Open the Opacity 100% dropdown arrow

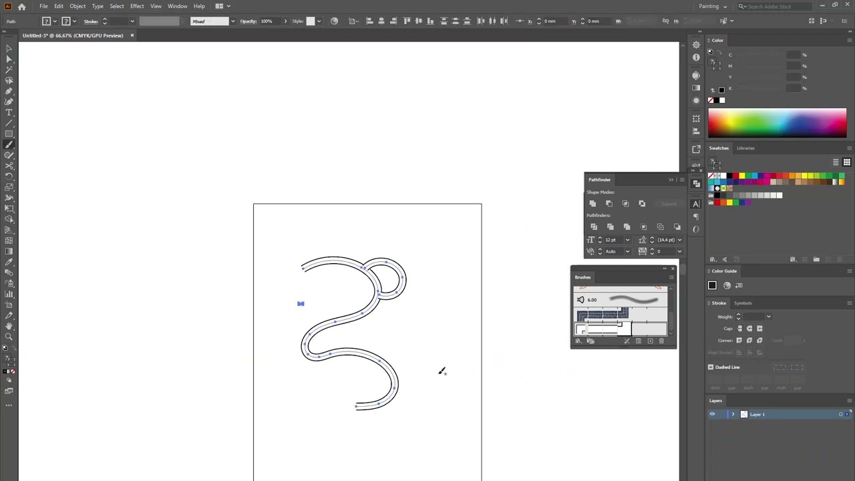pos(285,21)
